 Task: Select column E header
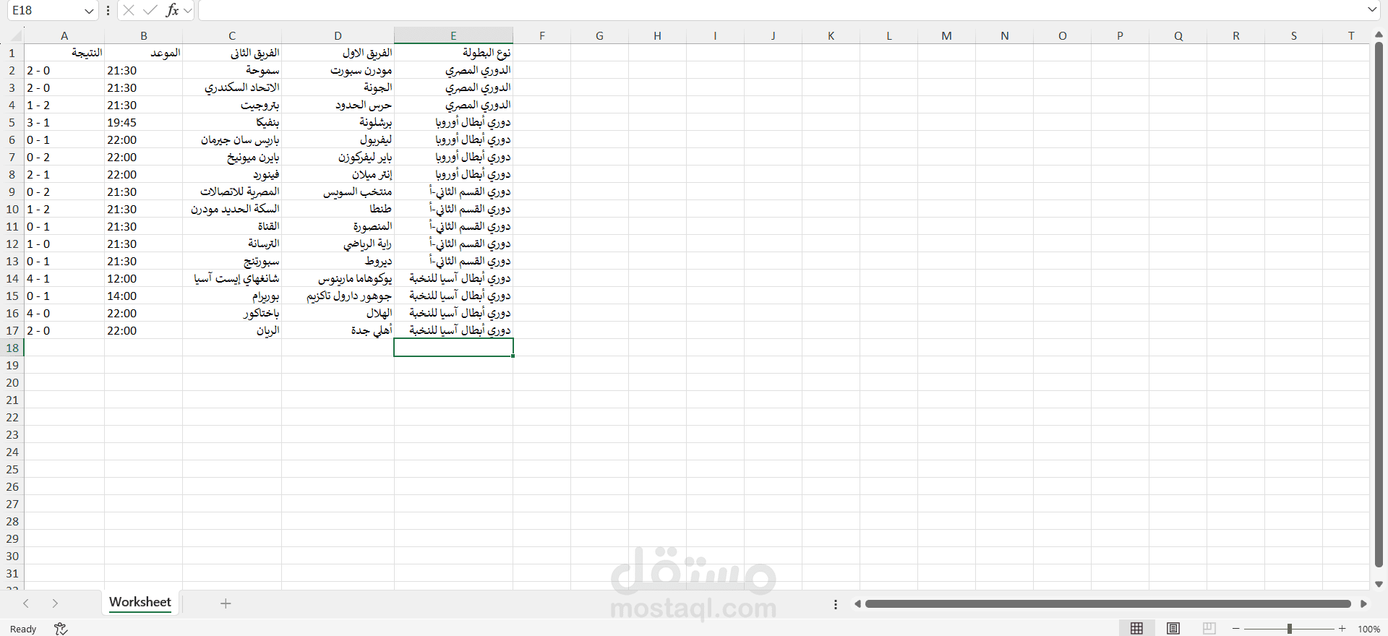click(x=453, y=35)
